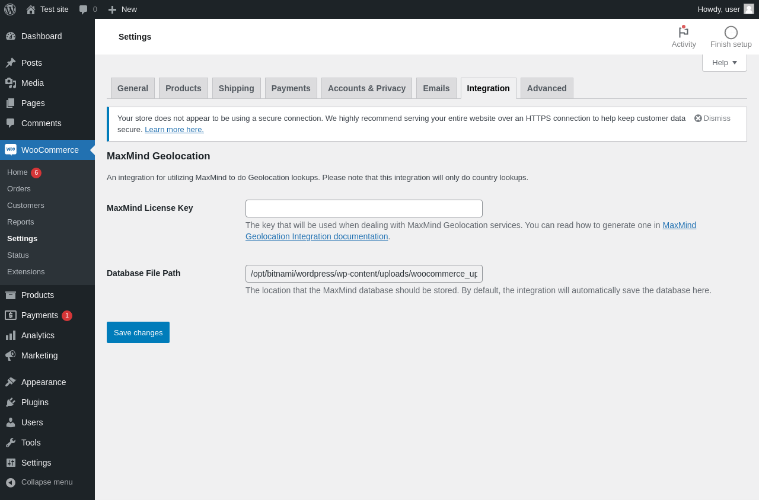The width and height of the screenshot is (759, 500).
Task: Click the comments bubble icon in admin bar
Action: [x=84, y=9]
